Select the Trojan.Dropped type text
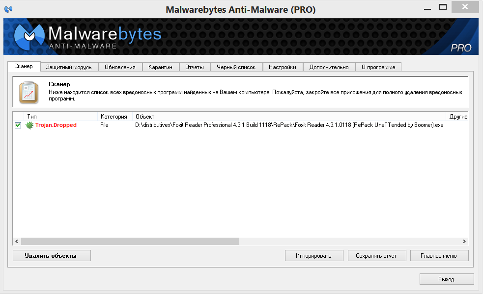 (56, 125)
